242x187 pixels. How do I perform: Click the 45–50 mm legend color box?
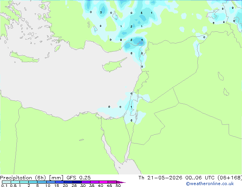[x=112, y=182]
